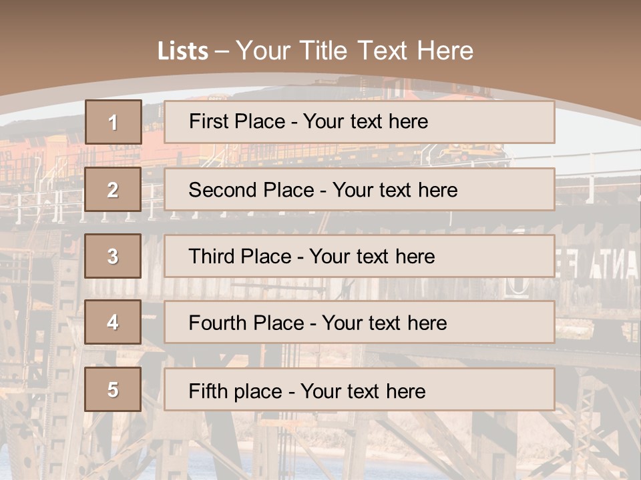
Task: Click the brown header band above the title
Action: click(320, 17)
